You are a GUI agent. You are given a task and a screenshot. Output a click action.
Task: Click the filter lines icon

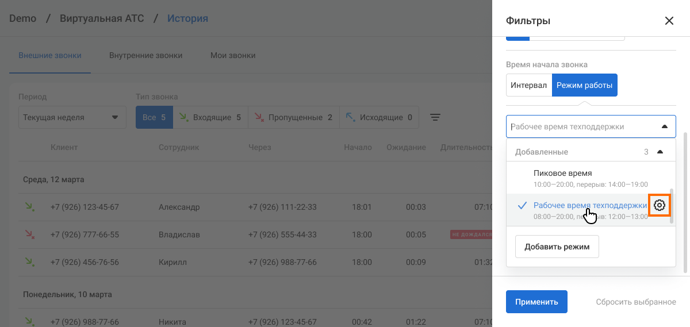pyautogui.click(x=435, y=117)
